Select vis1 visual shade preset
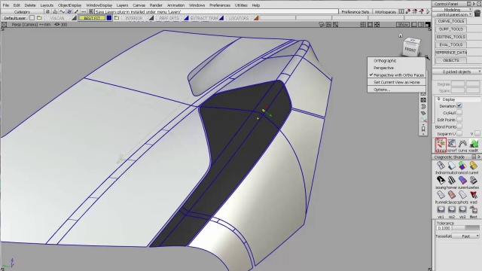 [x=441, y=210]
